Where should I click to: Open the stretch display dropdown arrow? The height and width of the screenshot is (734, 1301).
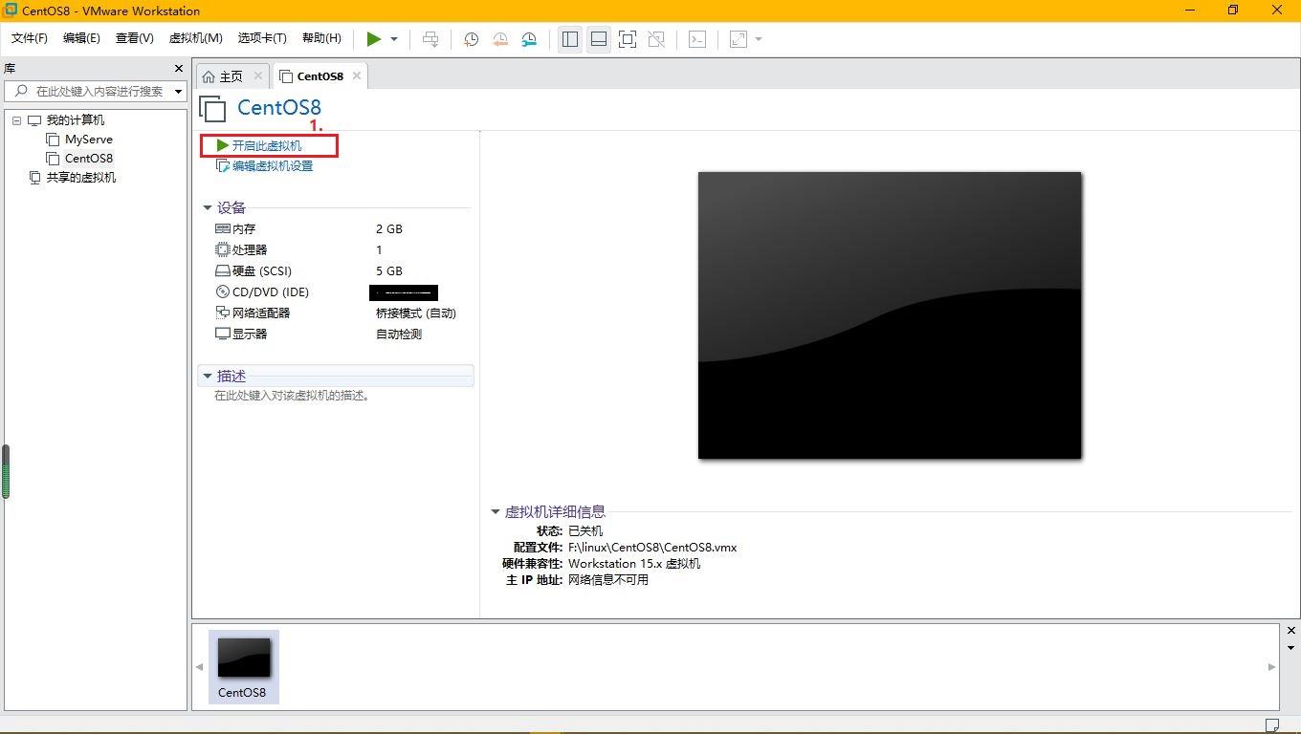[759, 39]
